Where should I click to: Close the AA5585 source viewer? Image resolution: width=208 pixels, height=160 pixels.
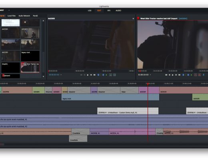point(133,18)
